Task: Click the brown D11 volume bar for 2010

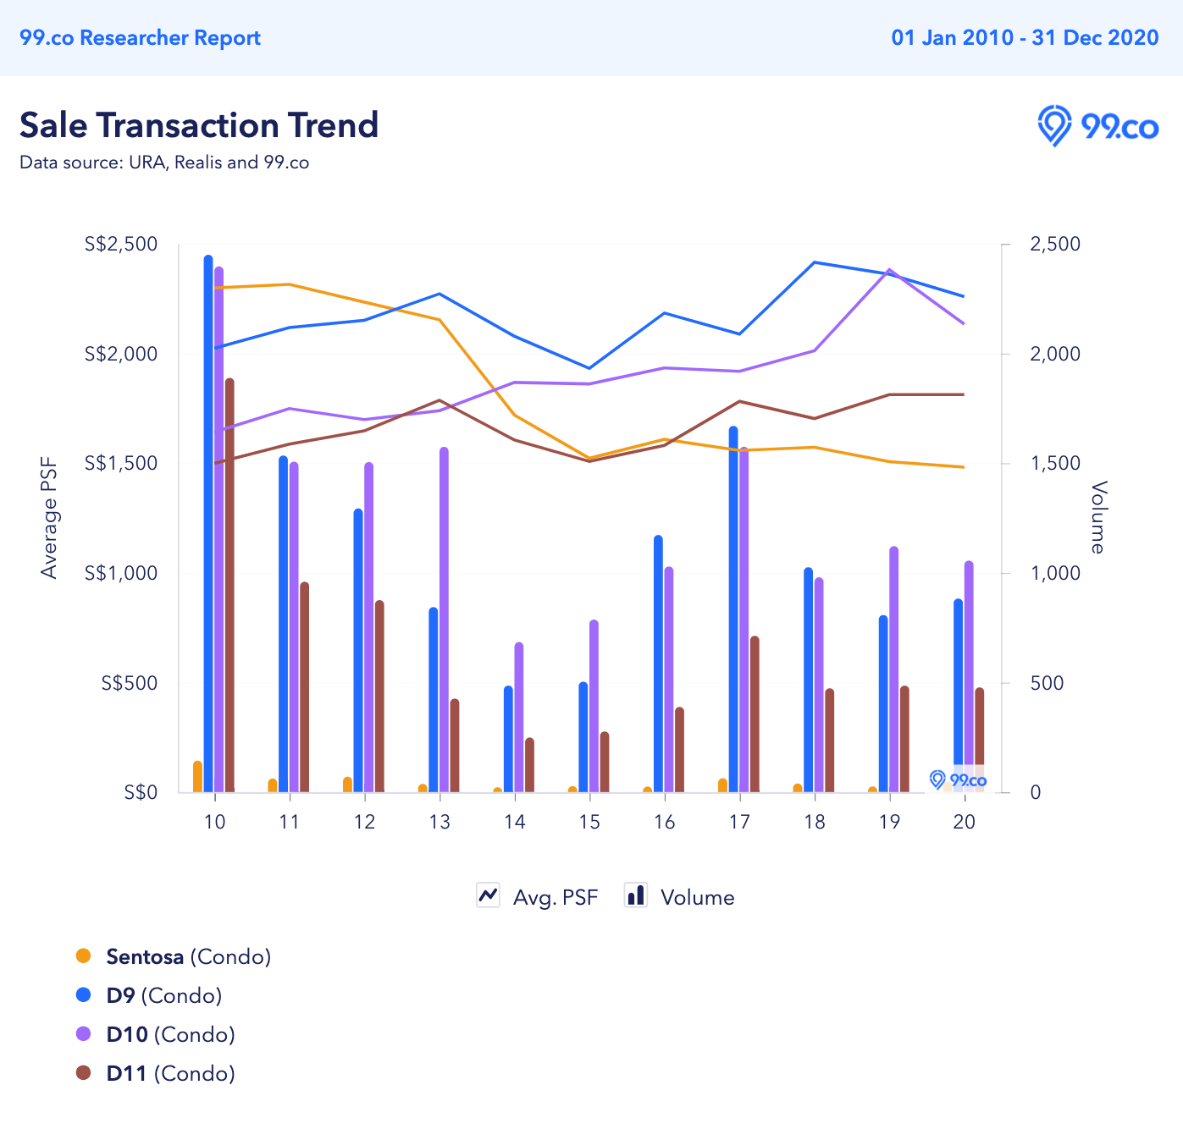Action: [x=229, y=586]
